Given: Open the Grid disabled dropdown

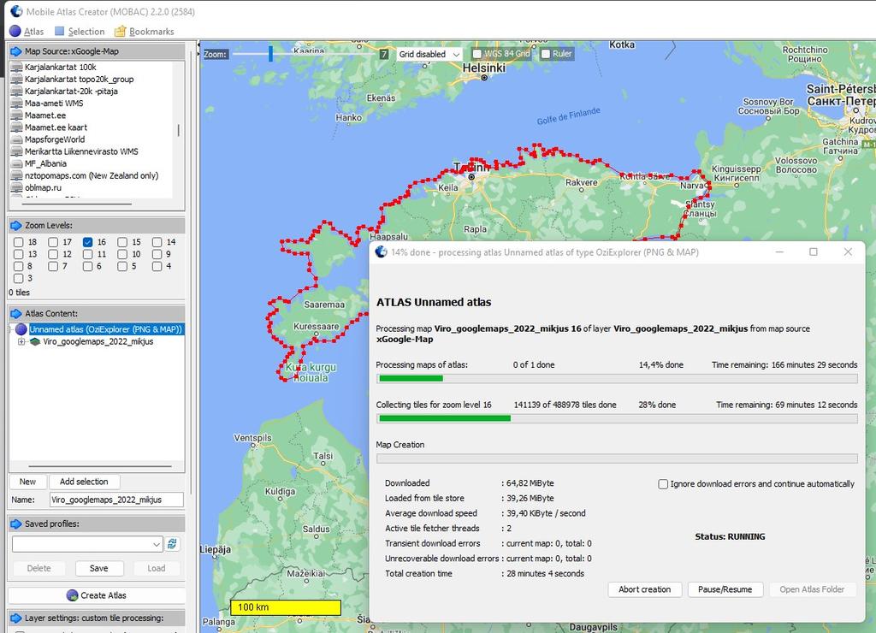Looking at the screenshot, I should coord(429,54).
